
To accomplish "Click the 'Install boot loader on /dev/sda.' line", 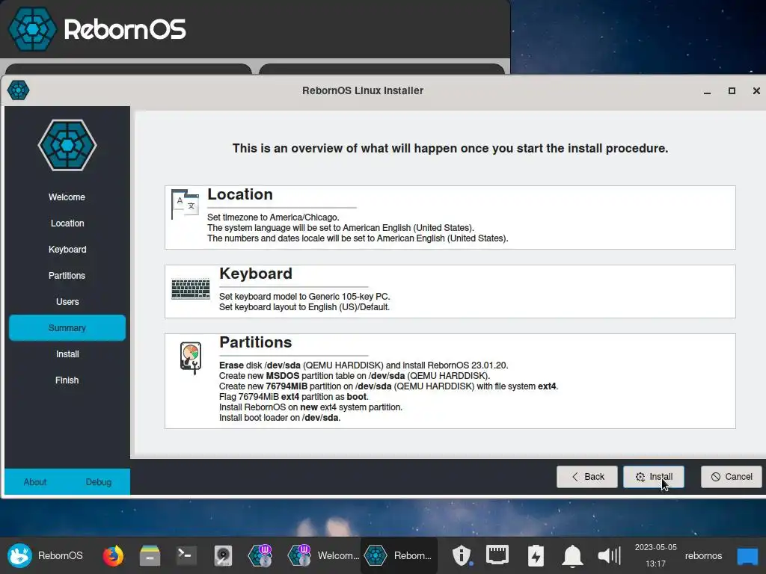I will click(x=280, y=418).
